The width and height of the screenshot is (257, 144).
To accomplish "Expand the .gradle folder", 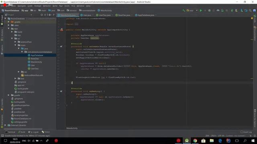I will pyautogui.click(x=9, y=22).
